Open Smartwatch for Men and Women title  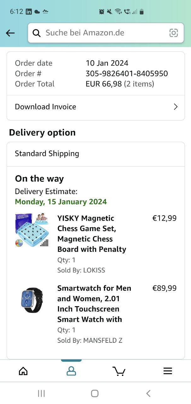[94, 304]
